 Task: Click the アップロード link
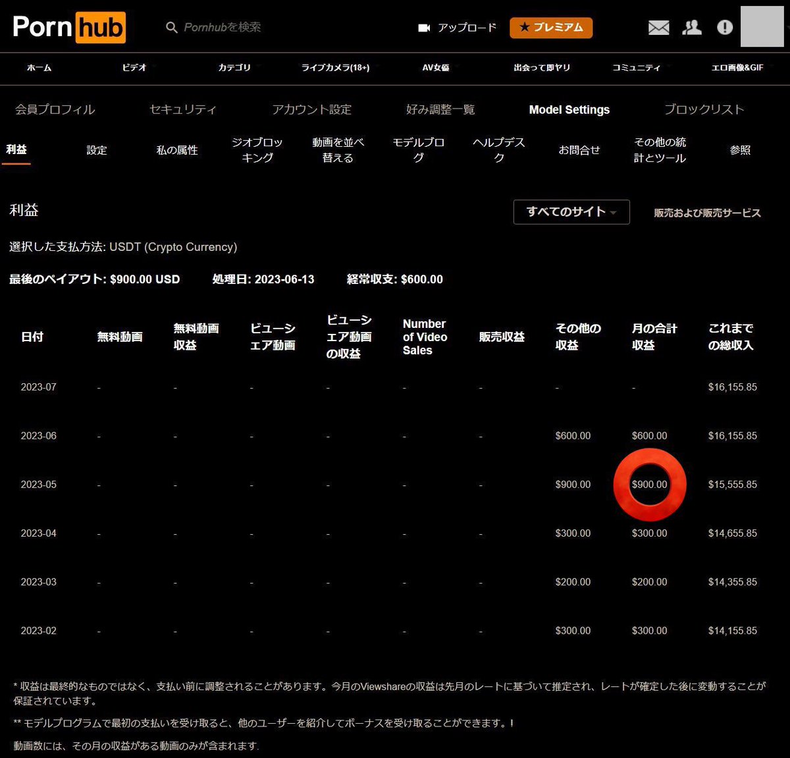coord(467,28)
